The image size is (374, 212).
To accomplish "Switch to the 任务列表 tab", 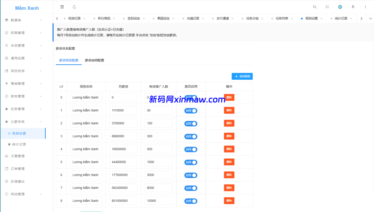I will 282,18.
